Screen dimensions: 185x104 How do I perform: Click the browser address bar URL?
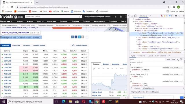[44, 7]
